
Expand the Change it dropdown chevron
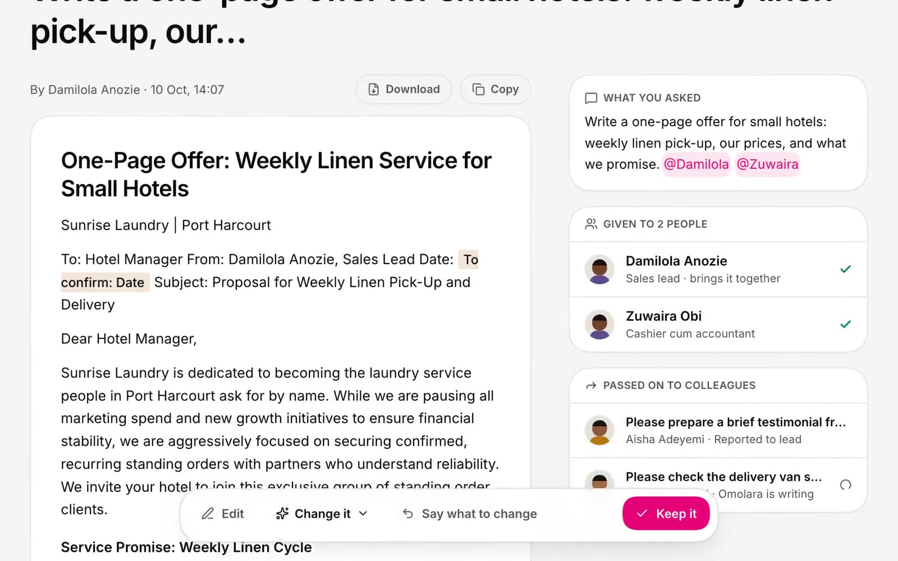[363, 514]
